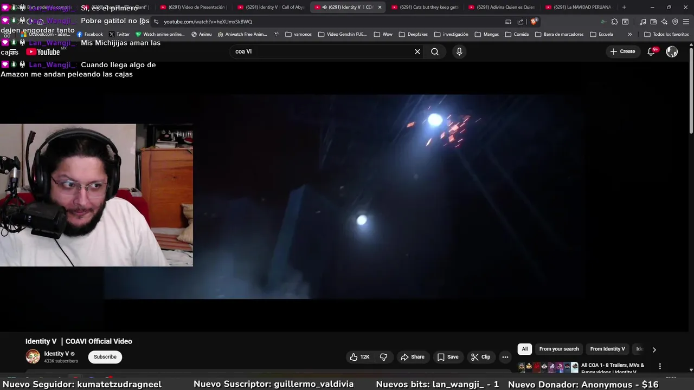
Task: Expand the Mangas bookmarks folder
Action: pyautogui.click(x=487, y=34)
